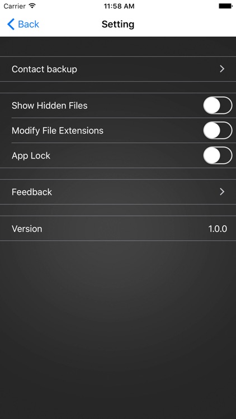236x419 pixels.
Task: Tap the Version row label
Action: pyautogui.click(x=27, y=228)
